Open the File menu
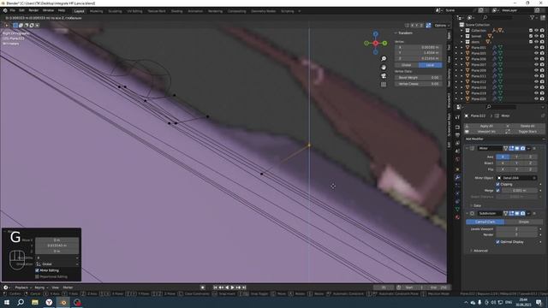Image resolution: width=548 pixels, height=308 pixels. 13,10
